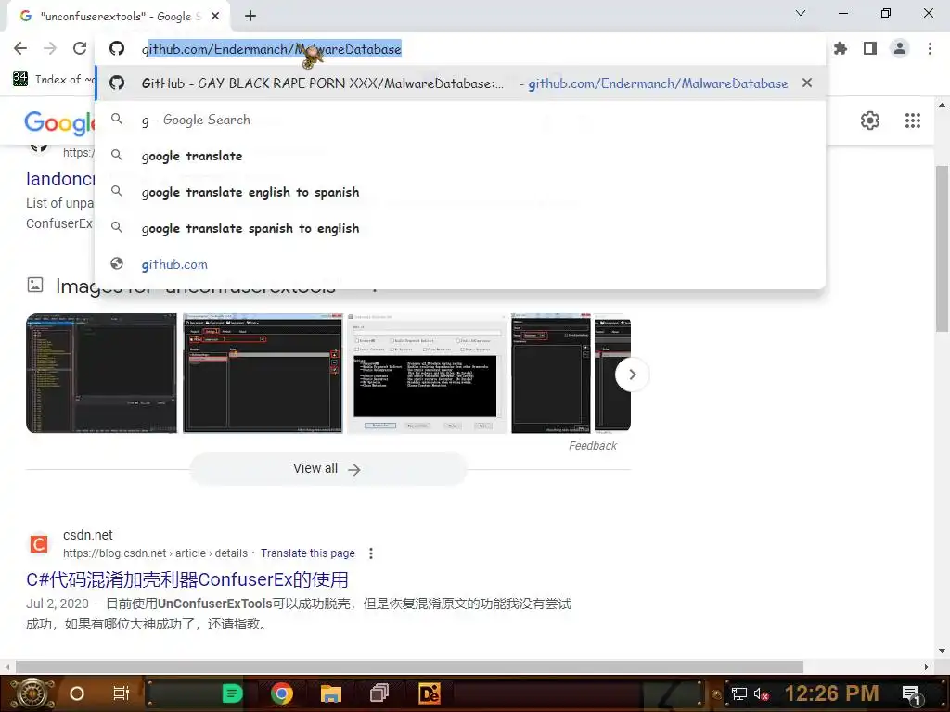The height and width of the screenshot is (712, 950).
Task: Open the csdn result three-dot options
Action: 371,553
